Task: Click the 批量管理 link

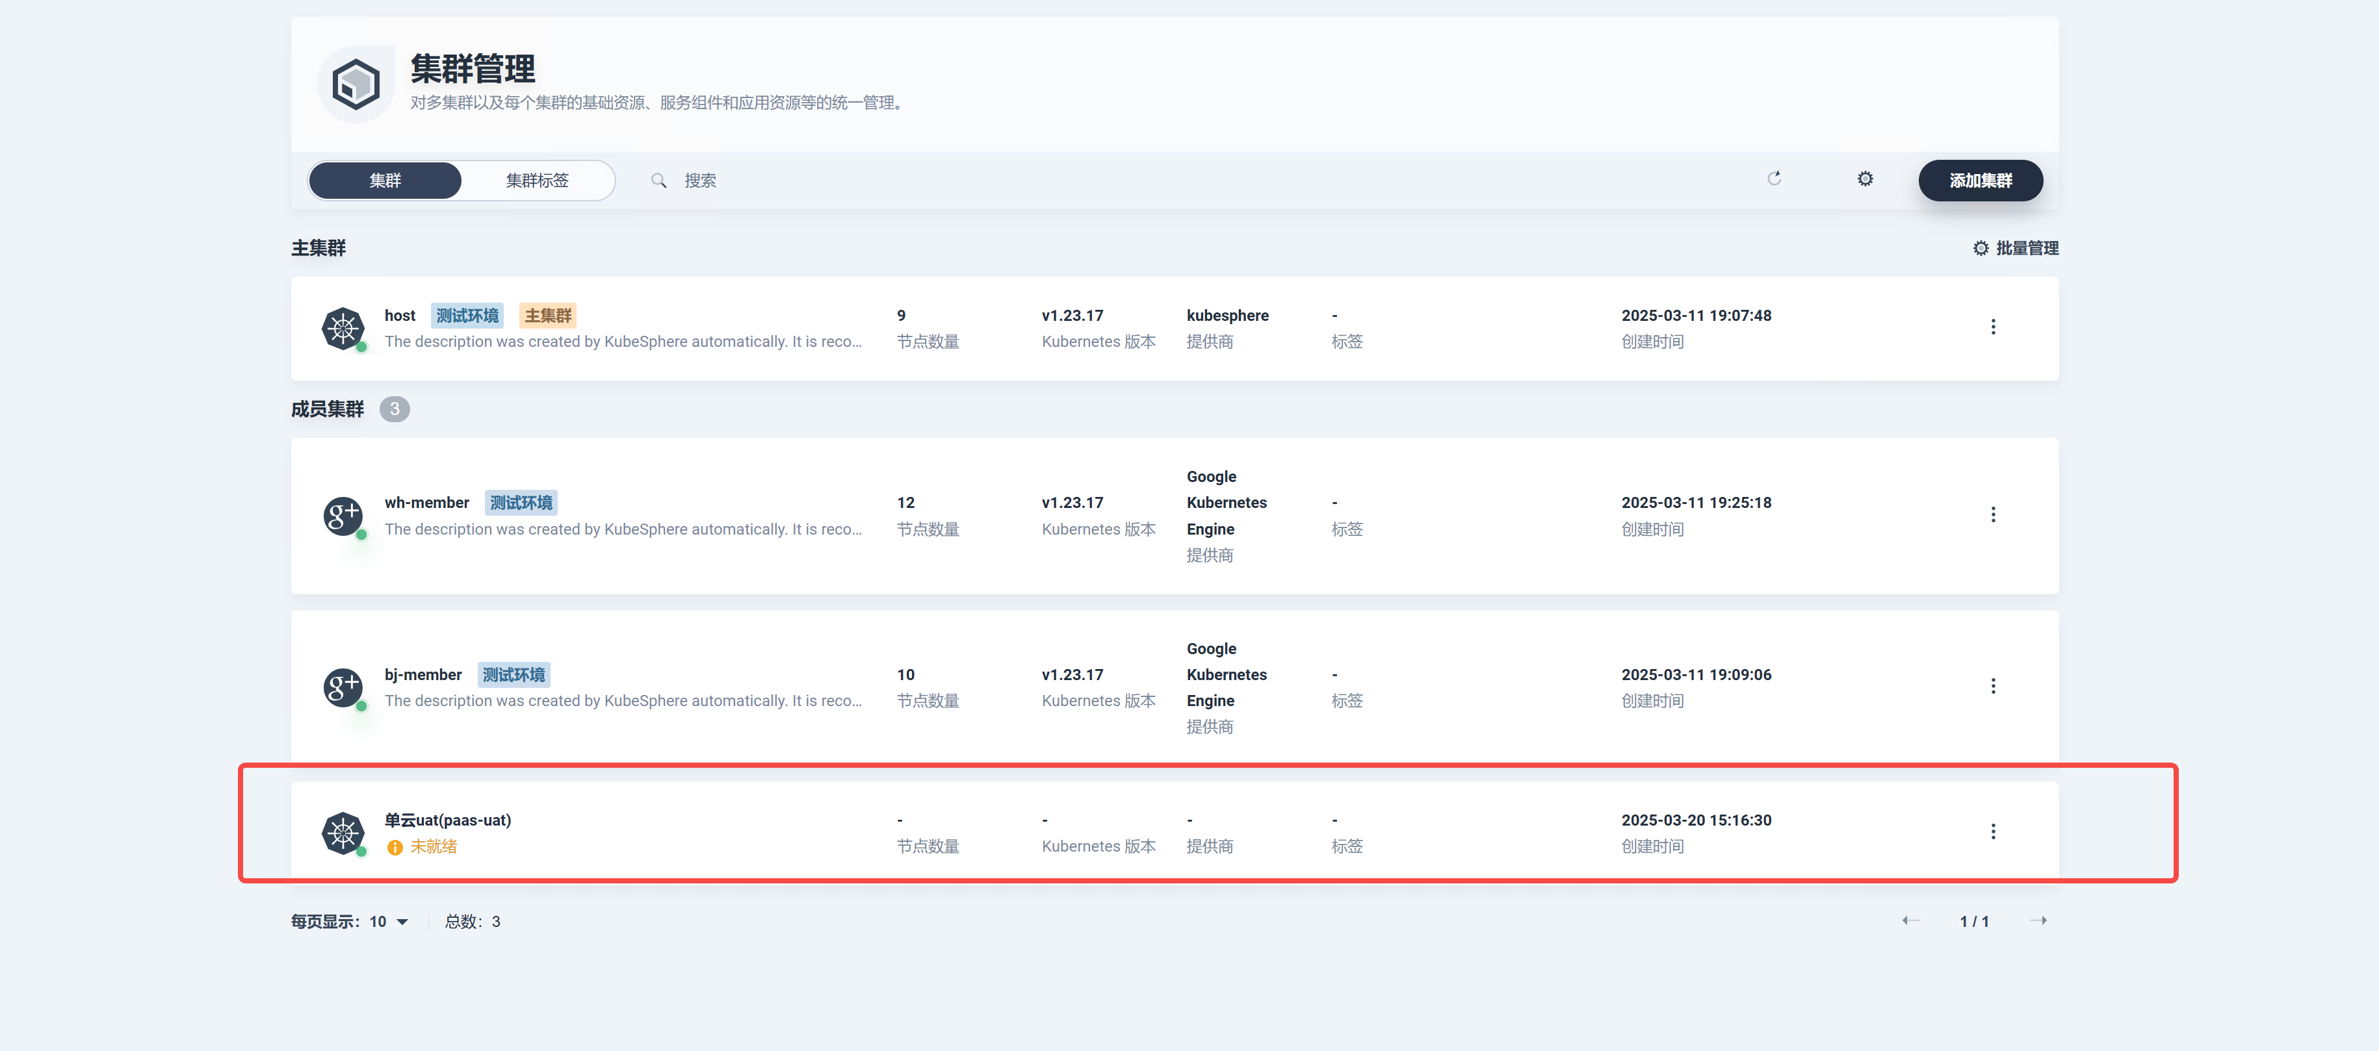Action: 2015,248
